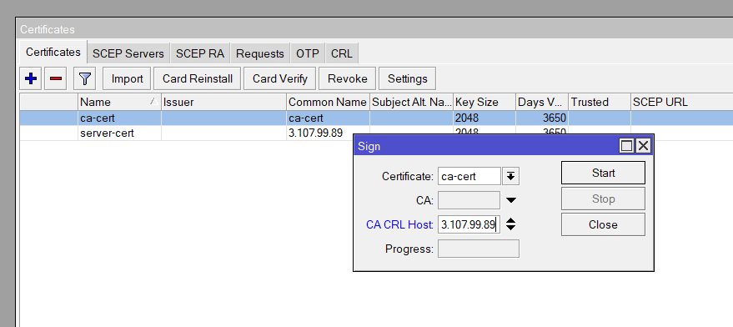Go to the Requests tab
The height and width of the screenshot is (327, 733).
click(x=260, y=53)
